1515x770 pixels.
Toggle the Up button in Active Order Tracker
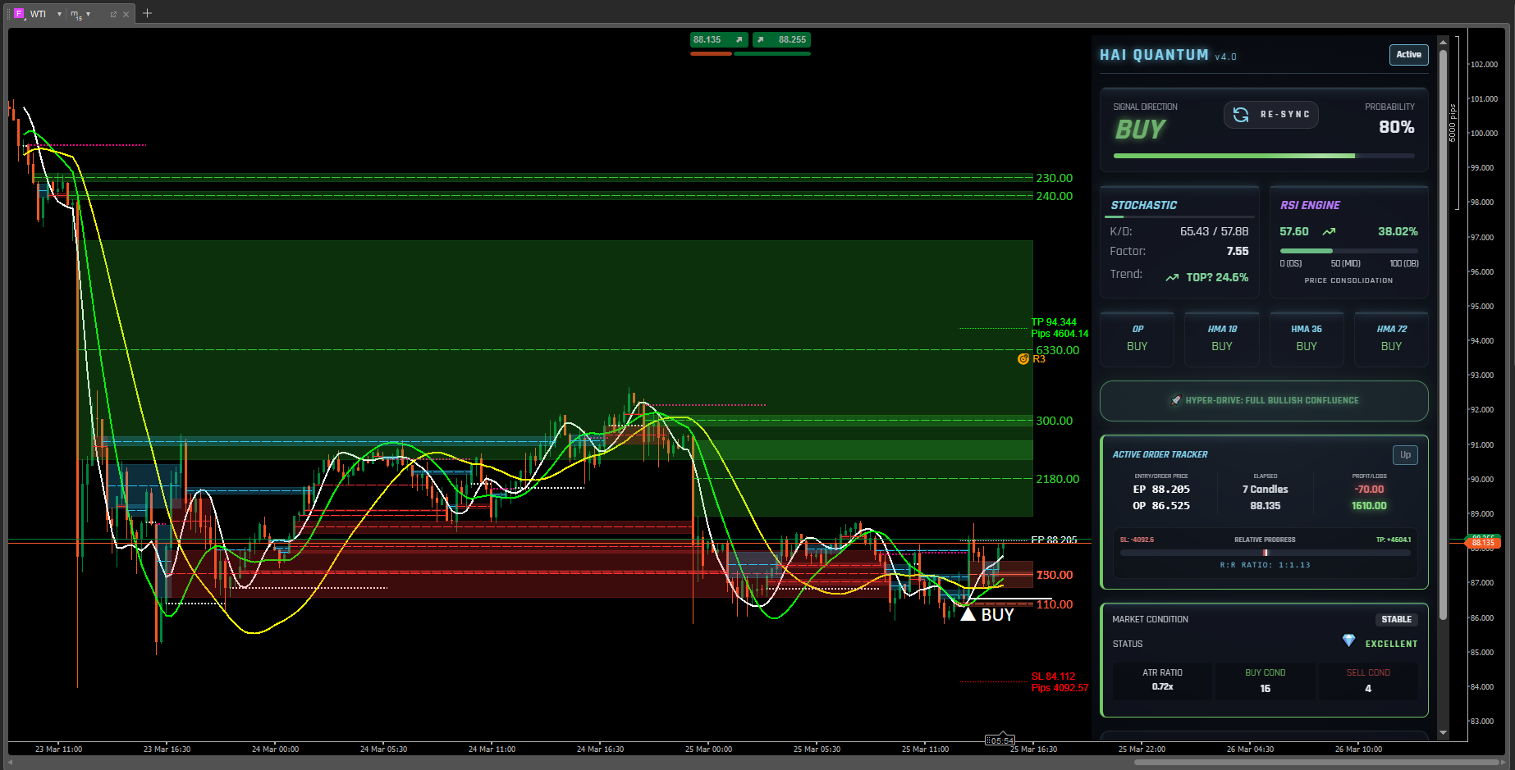(x=1405, y=455)
